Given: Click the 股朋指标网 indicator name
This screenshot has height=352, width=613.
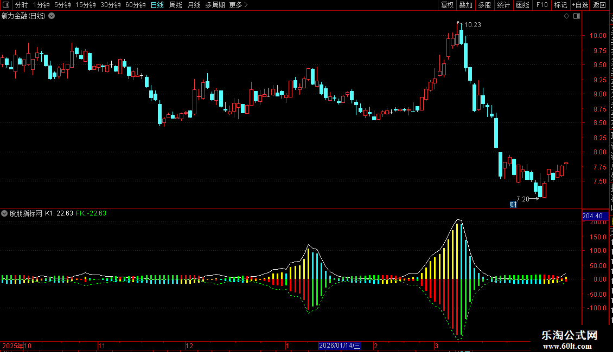Looking at the screenshot, I should point(26,213).
